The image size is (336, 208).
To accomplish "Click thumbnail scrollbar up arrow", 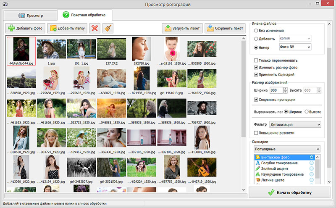I will [x=244, y=39].
